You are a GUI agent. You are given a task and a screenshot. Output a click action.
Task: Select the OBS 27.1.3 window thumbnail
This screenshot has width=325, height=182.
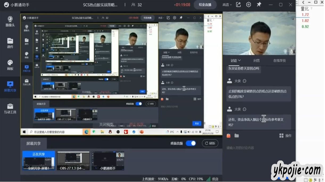pyautogui.click(x=73, y=161)
